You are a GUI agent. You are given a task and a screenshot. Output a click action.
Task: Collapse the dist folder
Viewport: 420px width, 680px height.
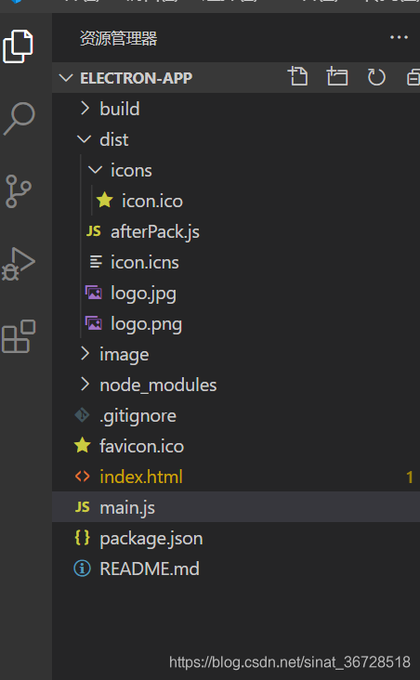pyautogui.click(x=236, y=139)
